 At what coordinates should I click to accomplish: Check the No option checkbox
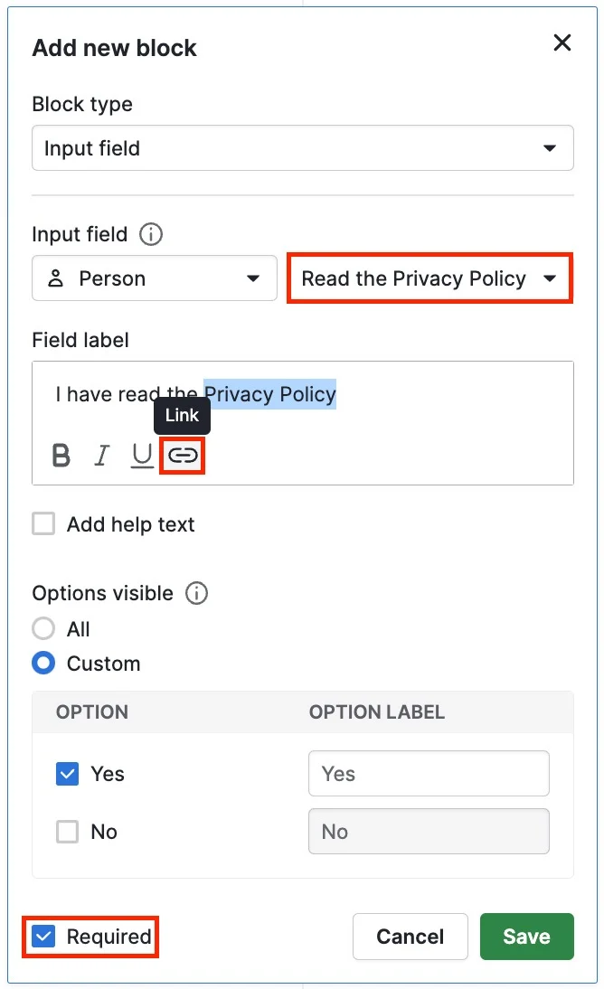click(68, 832)
